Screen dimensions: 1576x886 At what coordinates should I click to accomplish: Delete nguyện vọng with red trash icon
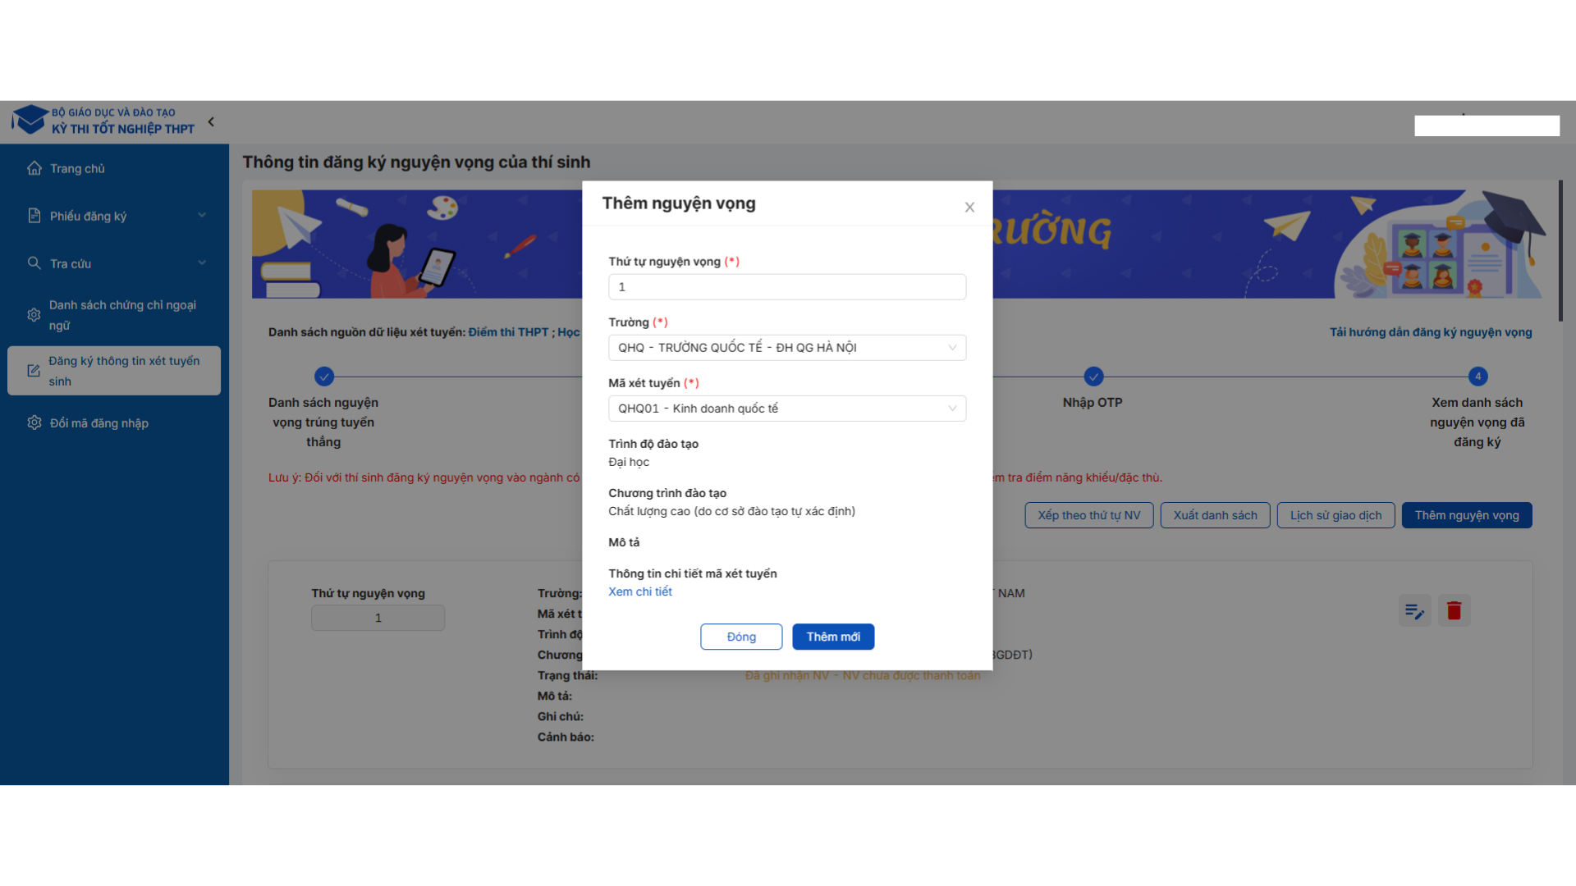pyautogui.click(x=1454, y=610)
